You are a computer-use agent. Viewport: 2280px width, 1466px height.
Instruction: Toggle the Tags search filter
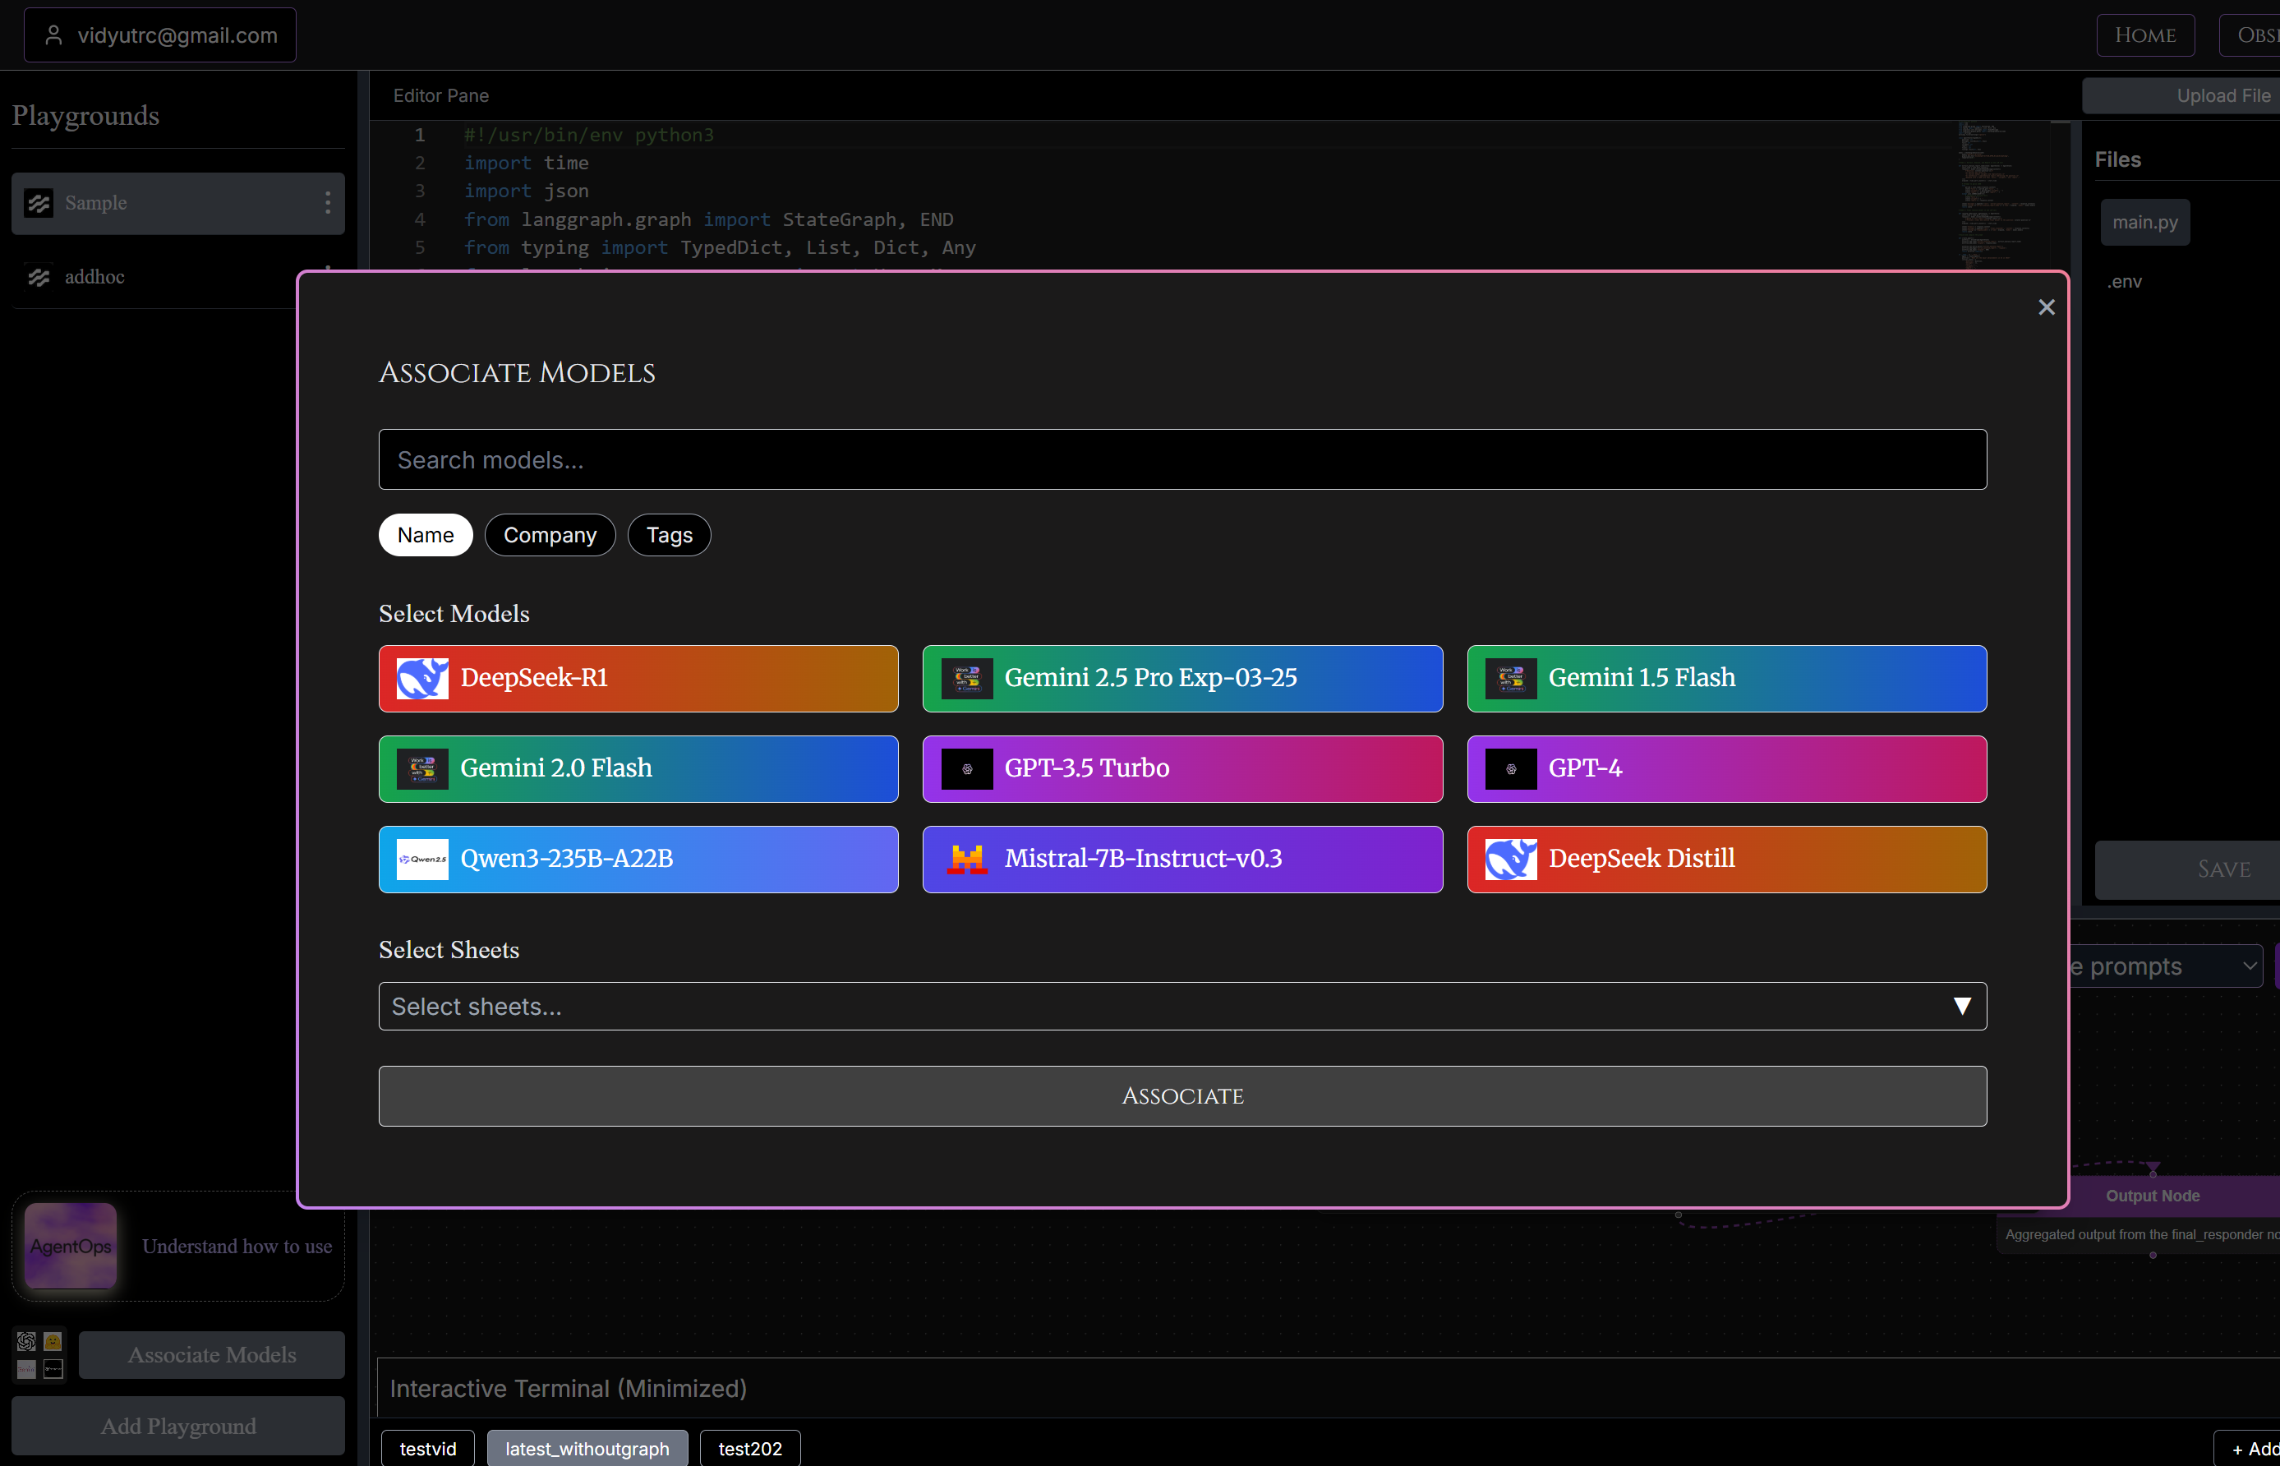(x=669, y=535)
